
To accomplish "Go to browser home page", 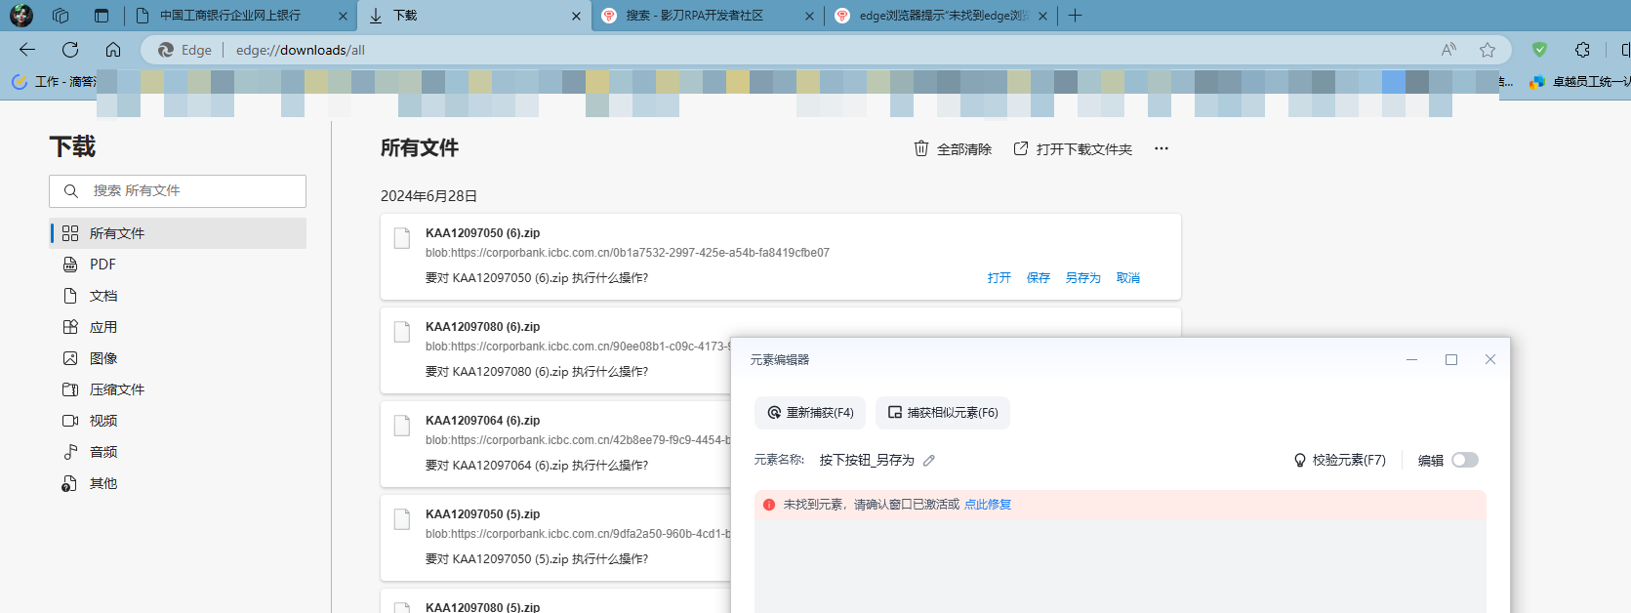I will (113, 50).
